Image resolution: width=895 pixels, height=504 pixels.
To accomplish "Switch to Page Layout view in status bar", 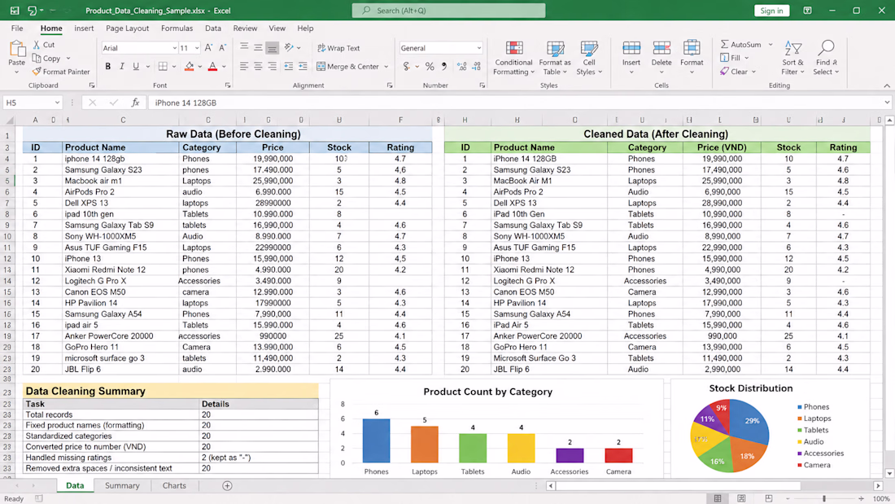I will coord(741,499).
